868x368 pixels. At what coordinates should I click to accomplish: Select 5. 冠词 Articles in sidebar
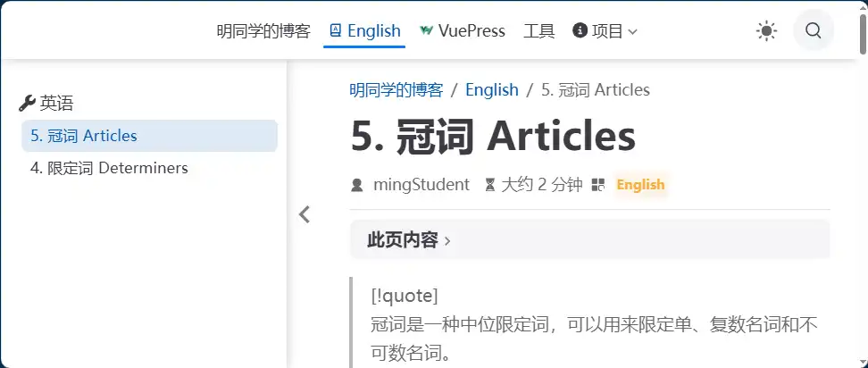(x=84, y=136)
